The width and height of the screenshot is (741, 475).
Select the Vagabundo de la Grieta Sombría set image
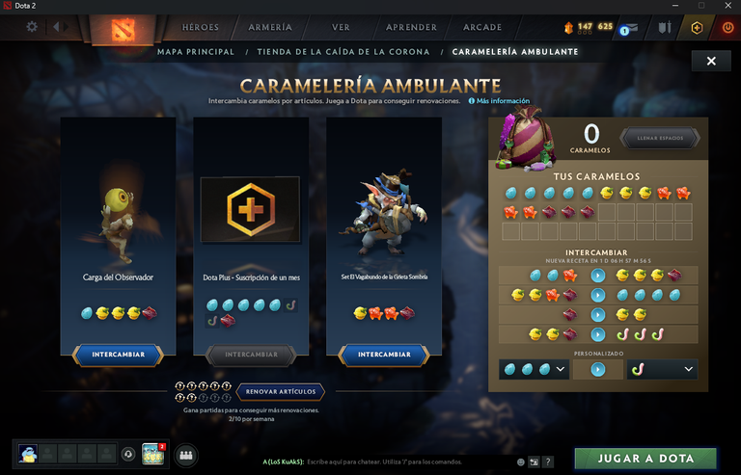click(384, 212)
